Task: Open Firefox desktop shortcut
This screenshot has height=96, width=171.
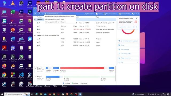Action: 4,66
